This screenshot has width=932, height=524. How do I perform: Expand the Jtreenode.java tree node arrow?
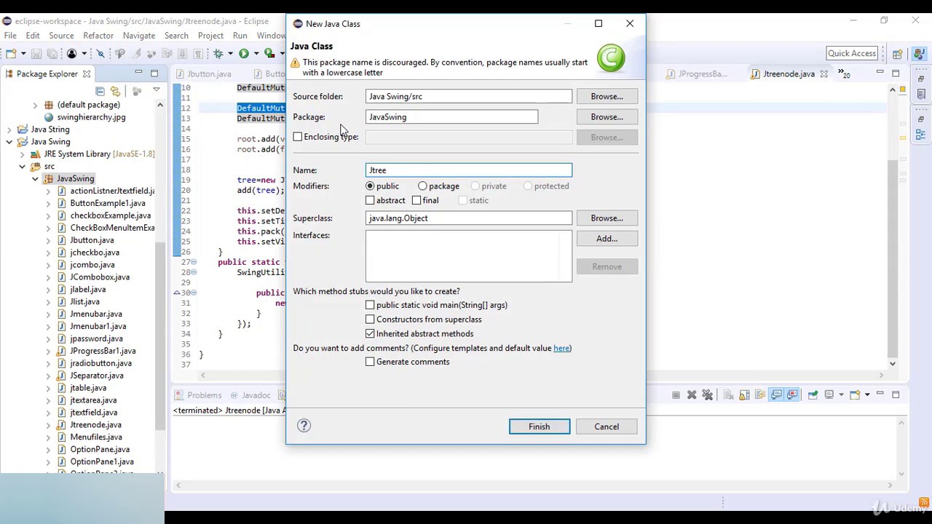pyautogui.click(x=48, y=425)
